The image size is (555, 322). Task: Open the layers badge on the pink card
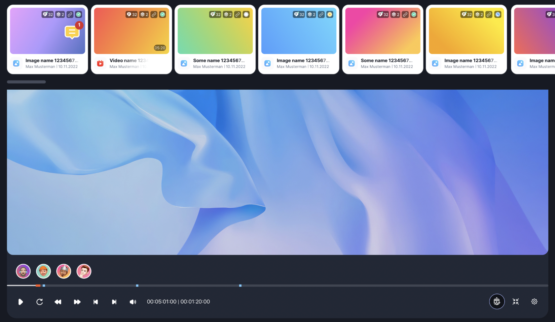click(395, 15)
